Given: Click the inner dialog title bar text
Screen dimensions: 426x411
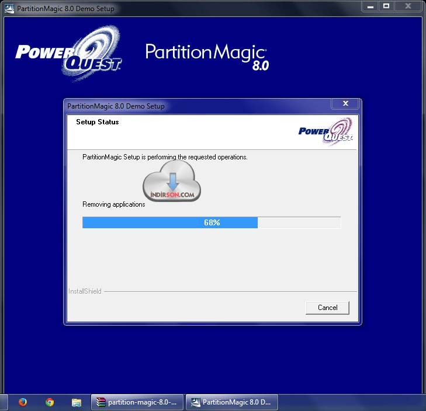Looking at the screenshot, I should point(116,106).
